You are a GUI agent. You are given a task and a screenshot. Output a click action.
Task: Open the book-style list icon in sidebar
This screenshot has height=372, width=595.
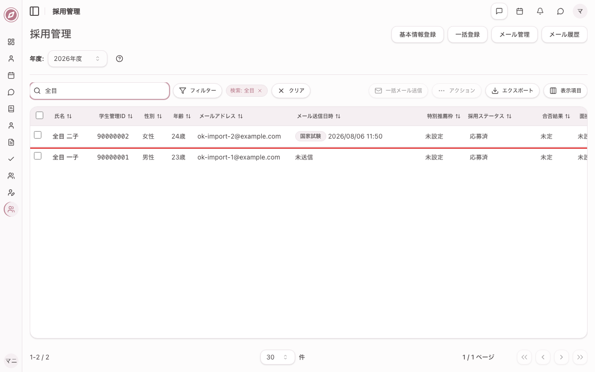pyautogui.click(x=11, y=109)
